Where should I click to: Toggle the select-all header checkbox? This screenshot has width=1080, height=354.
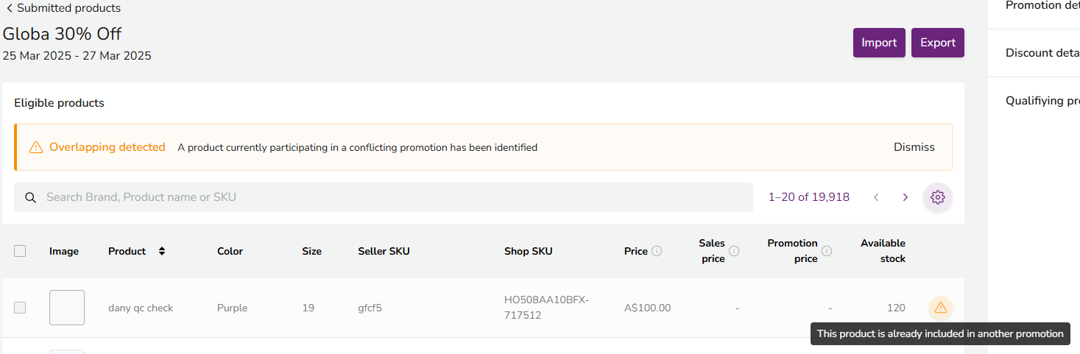[x=20, y=251]
